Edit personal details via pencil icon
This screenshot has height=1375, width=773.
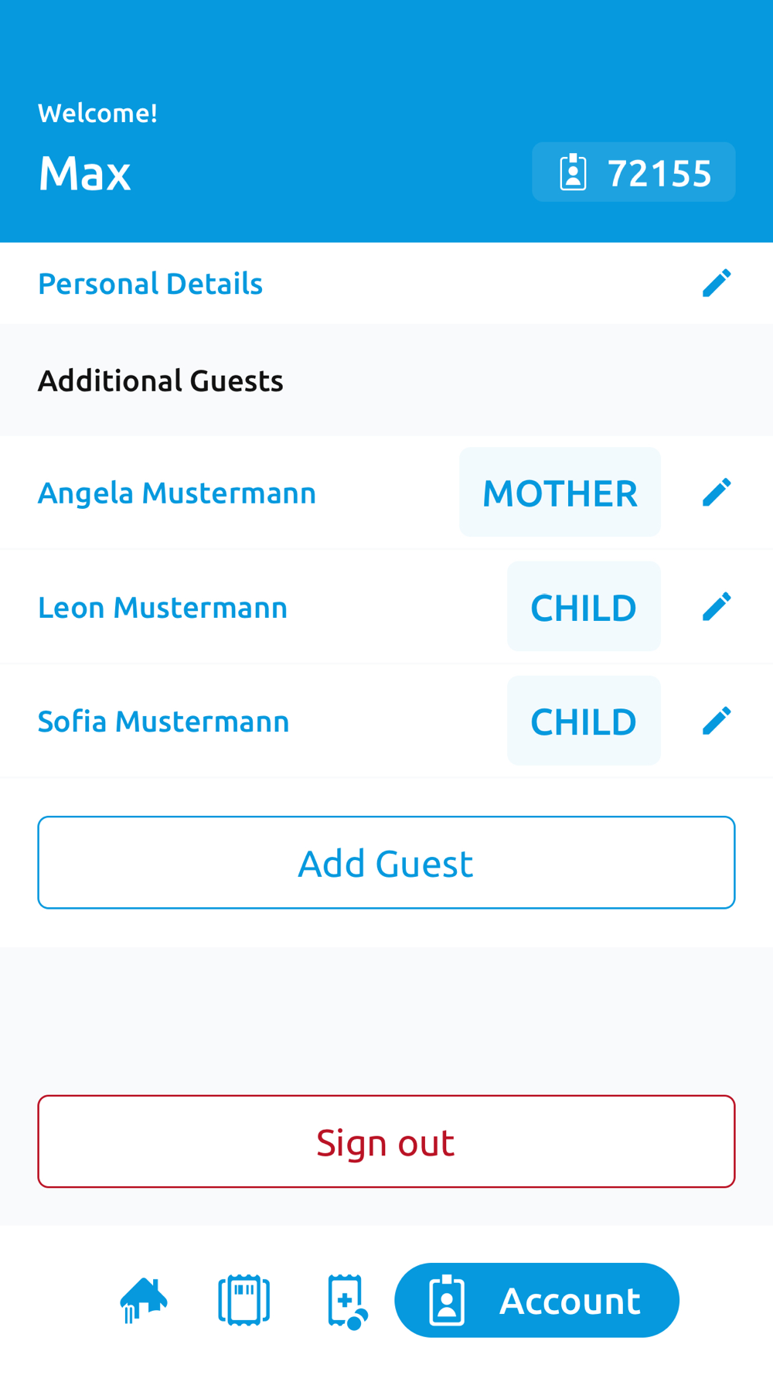click(717, 283)
